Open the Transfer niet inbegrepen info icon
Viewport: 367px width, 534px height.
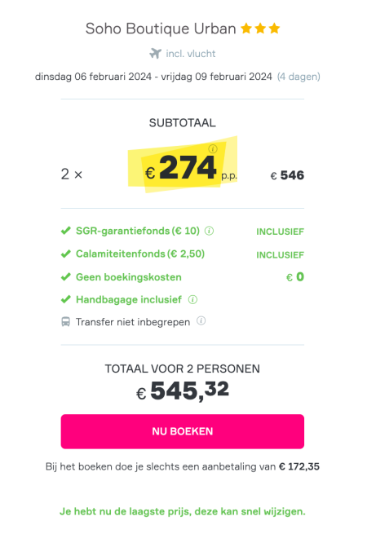tap(201, 321)
